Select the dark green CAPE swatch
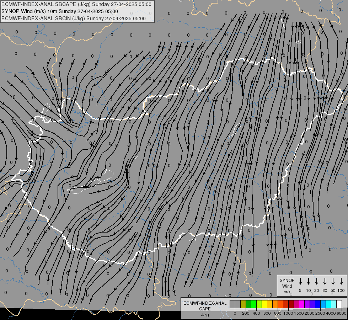348x320 pixels. [248, 304]
